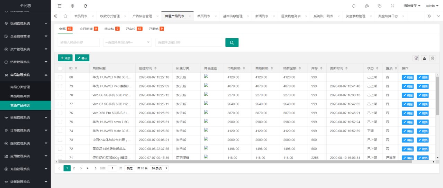Viewport: 443px width, 188px height.
Task: Open the globe website icon
Action: pos(72,6)
